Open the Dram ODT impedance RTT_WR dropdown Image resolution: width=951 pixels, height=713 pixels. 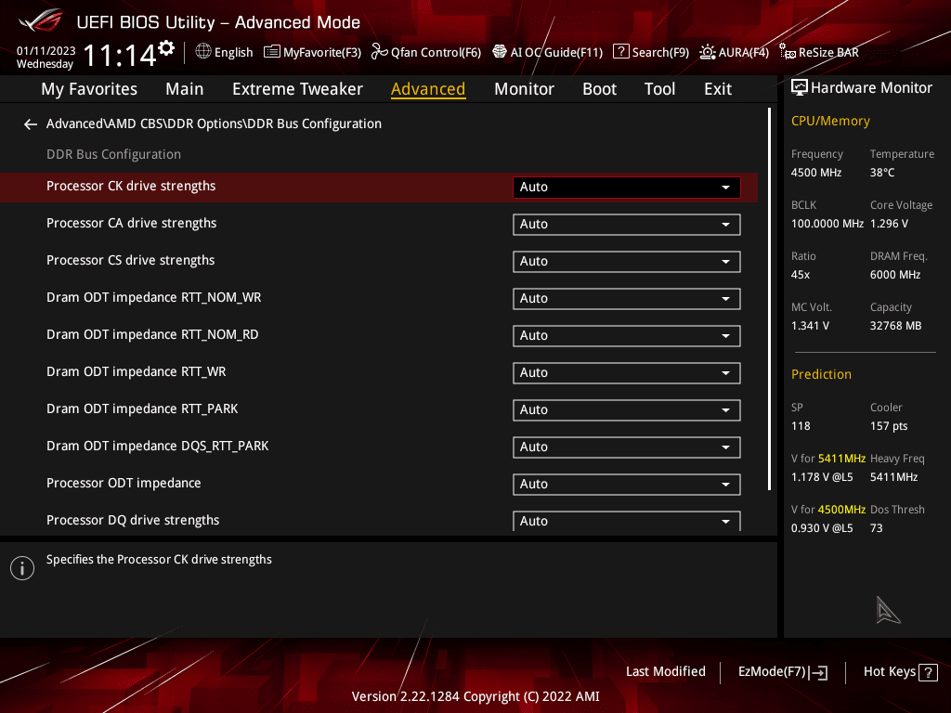click(x=627, y=373)
